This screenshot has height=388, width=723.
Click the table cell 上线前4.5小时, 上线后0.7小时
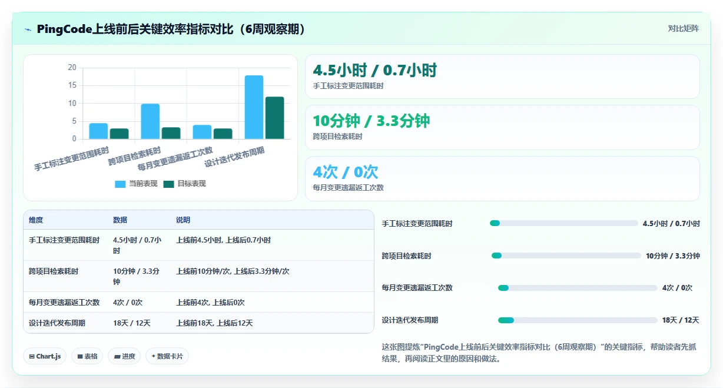coord(223,240)
